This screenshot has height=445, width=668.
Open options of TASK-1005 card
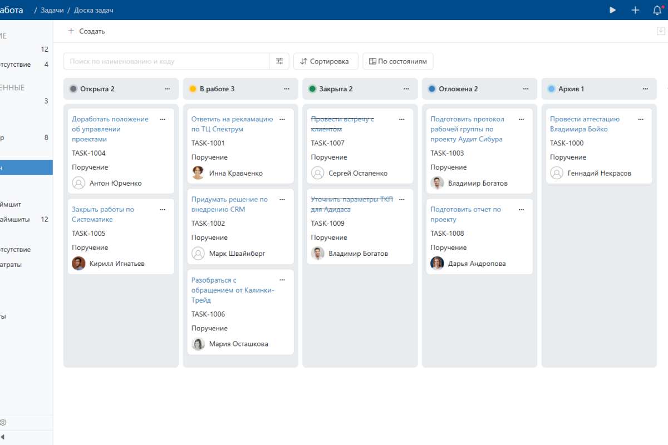[x=163, y=210]
